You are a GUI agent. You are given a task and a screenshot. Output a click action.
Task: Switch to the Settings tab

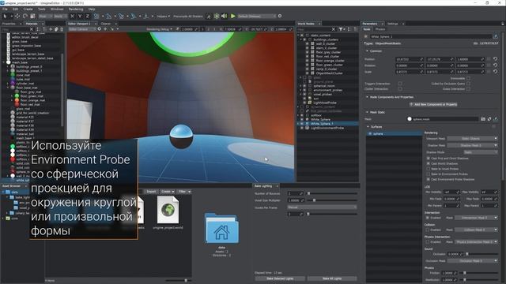tap(393, 24)
